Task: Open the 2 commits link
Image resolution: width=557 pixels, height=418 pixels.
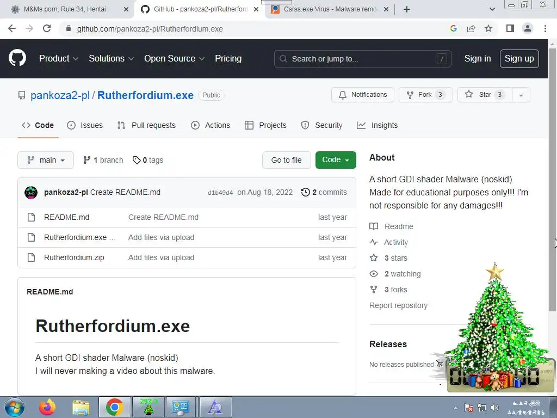Action: click(x=324, y=192)
